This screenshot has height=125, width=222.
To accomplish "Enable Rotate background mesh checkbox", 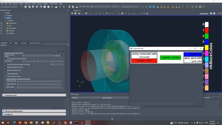I will click(x=6, y=70).
